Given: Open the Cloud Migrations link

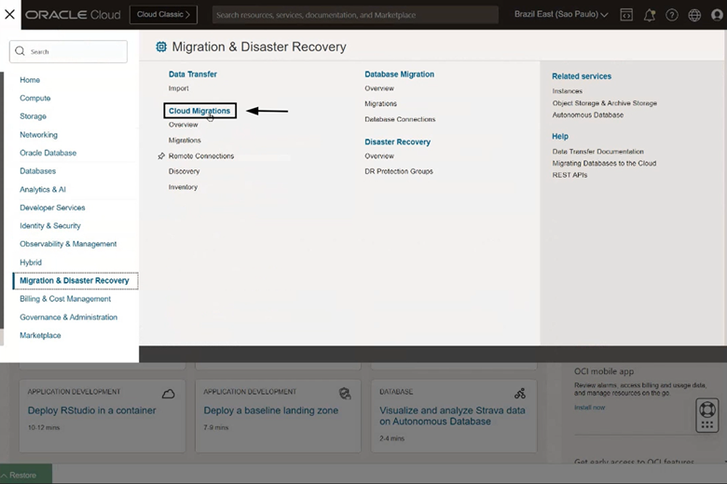Looking at the screenshot, I should coord(199,111).
